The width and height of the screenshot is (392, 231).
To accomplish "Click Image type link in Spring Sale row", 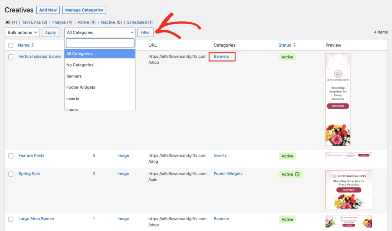I will tap(123, 174).
